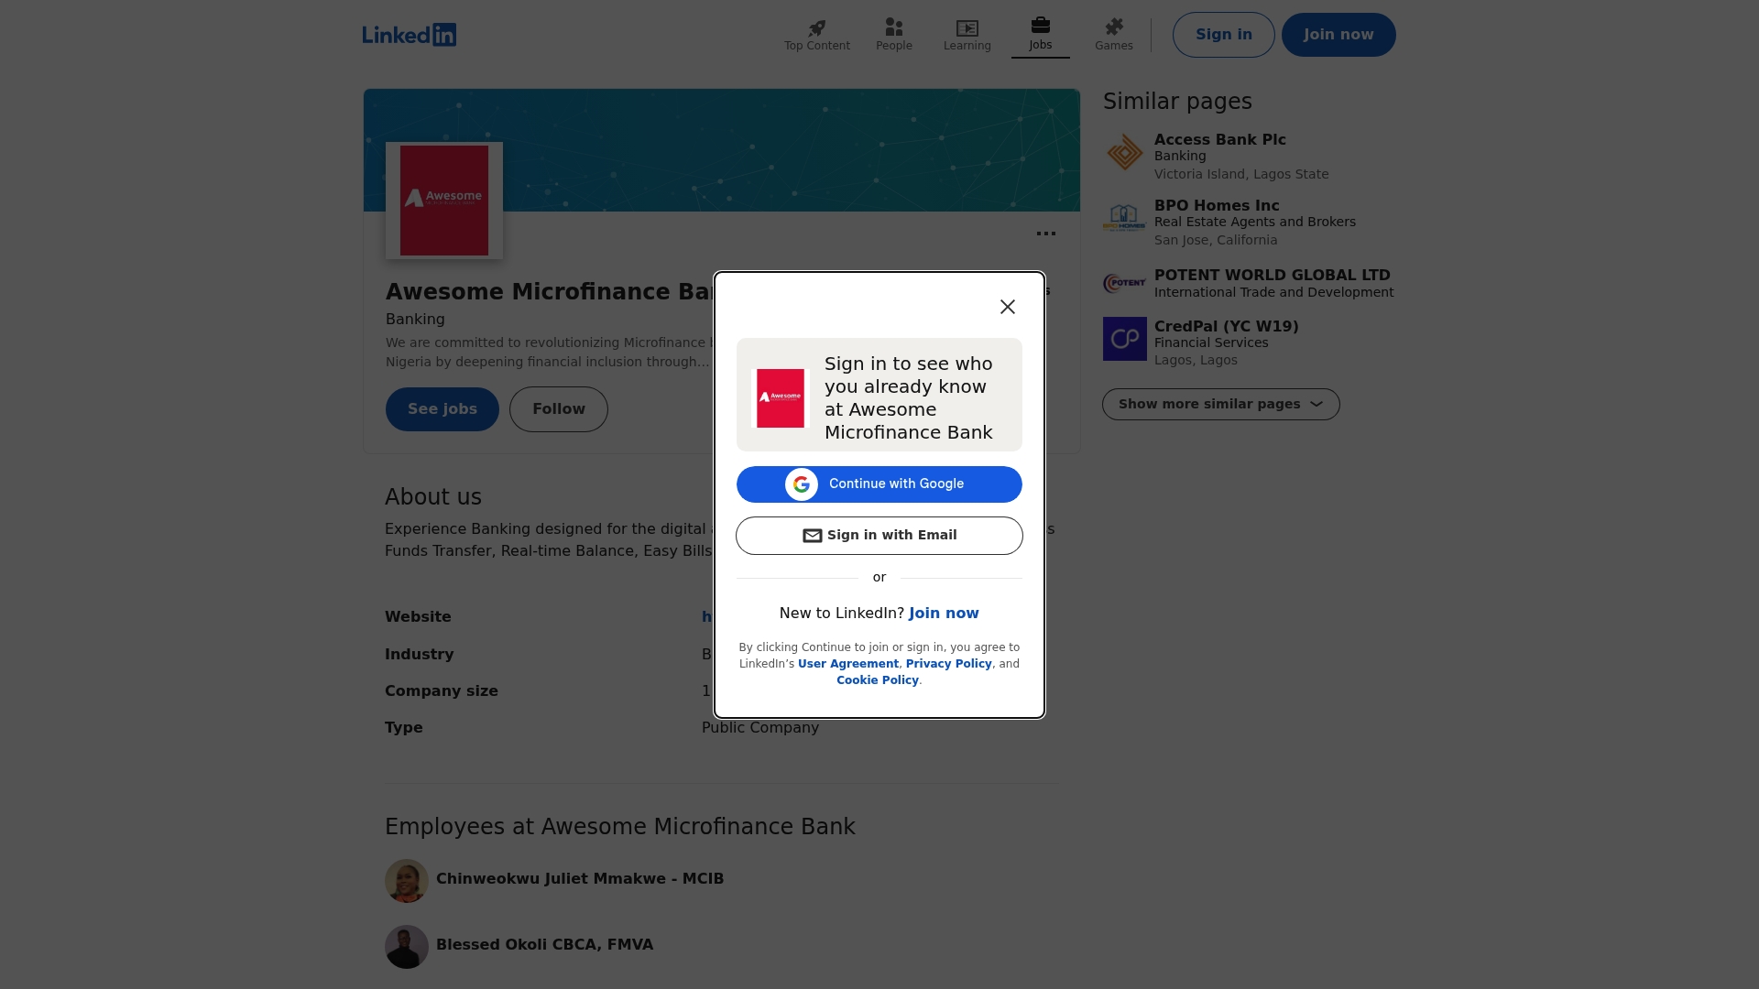Click the Potent logo icon
Viewport: 1759px width, 989px height.
point(1125,284)
